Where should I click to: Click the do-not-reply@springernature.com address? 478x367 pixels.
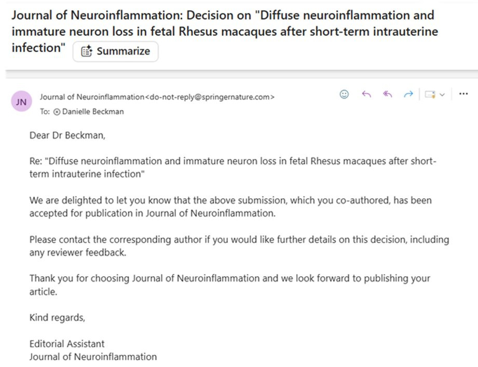click(x=210, y=97)
